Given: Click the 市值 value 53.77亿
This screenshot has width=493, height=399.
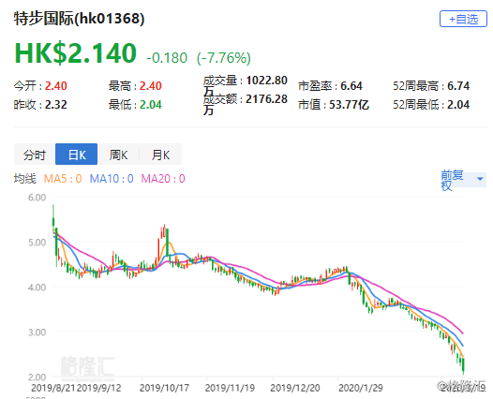Looking at the screenshot, I should point(349,105).
